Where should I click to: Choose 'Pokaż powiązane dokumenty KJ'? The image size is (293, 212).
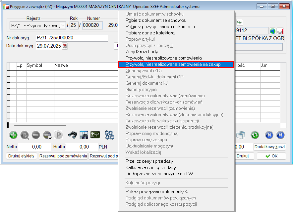157,191
